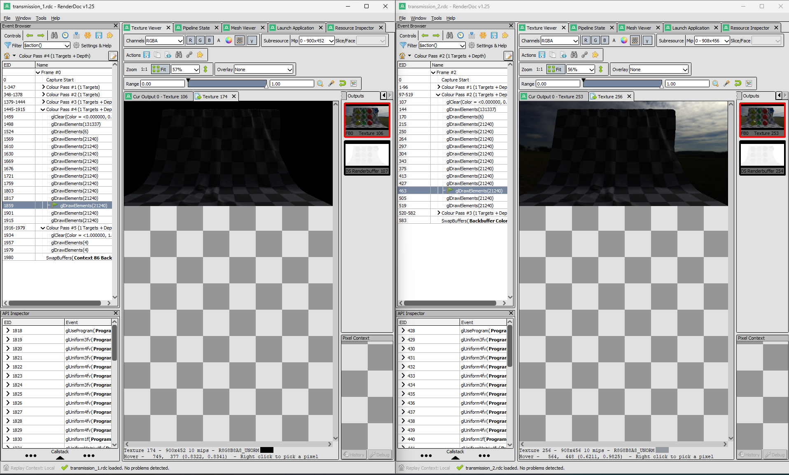Toggle the R channel button in transmission_1 Texture Viewer
The width and height of the screenshot is (789, 475).
pyautogui.click(x=191, y=40)
